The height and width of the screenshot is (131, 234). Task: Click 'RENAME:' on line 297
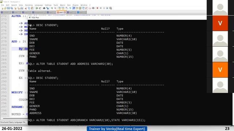pyautogui.click(x=18, y=107)
